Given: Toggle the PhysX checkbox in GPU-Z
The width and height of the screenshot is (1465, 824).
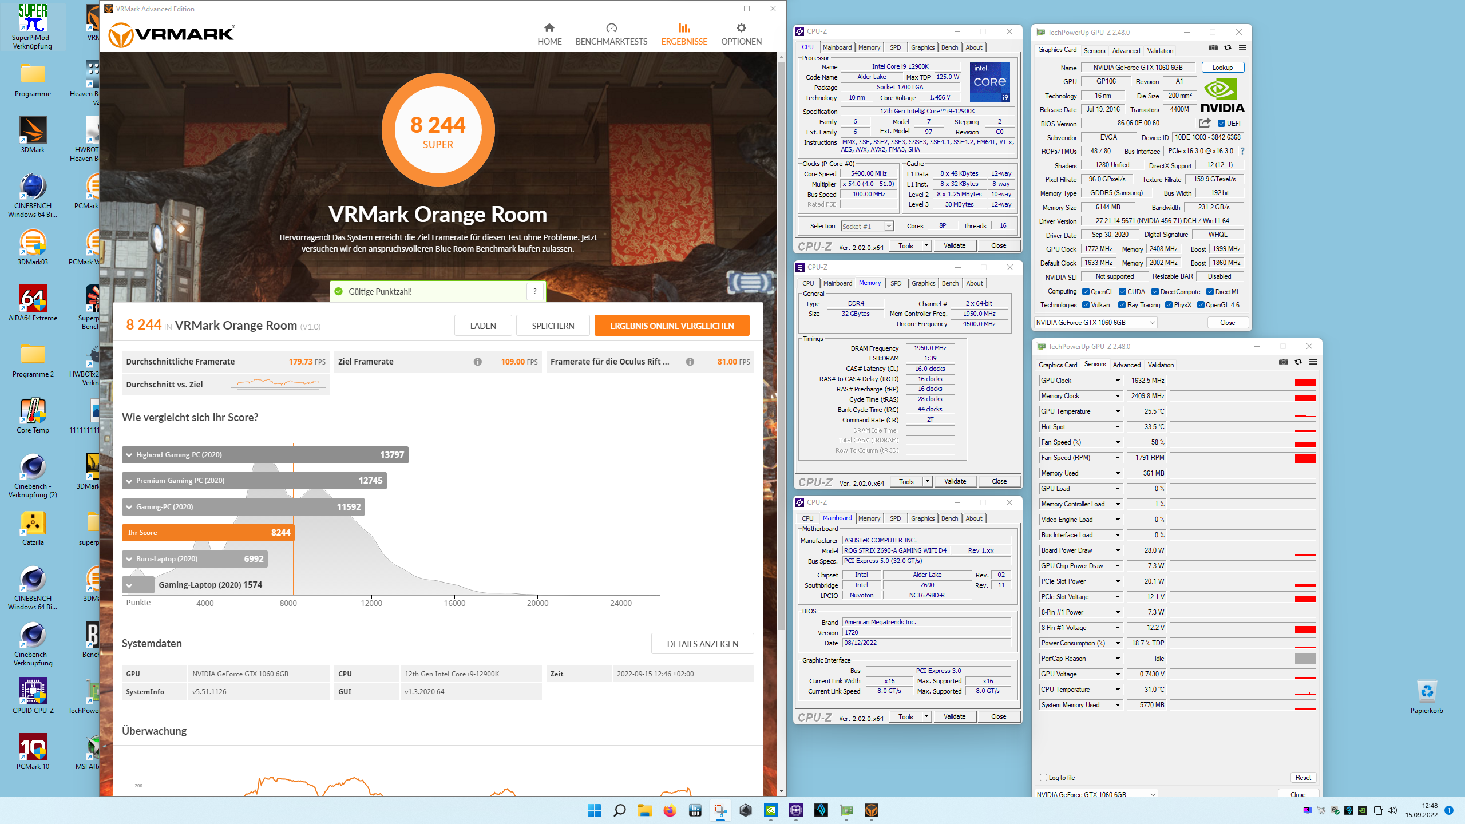Looking at the screenshot, I should point(1169,305).
